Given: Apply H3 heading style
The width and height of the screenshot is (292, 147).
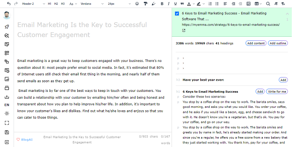Looking at the screenshot, I should pos(63,4).
